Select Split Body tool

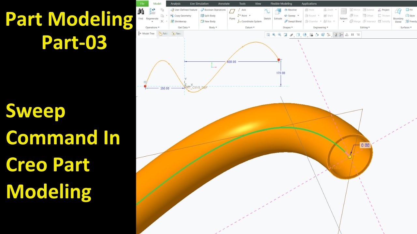[208, 16]
